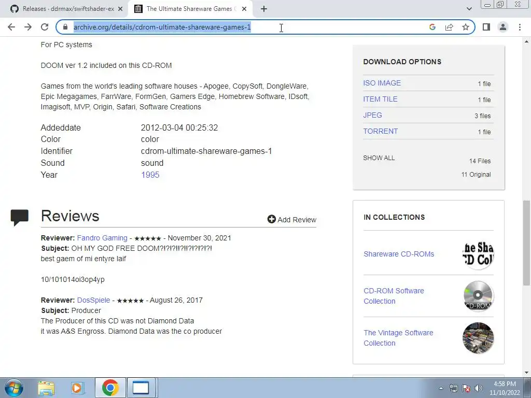Click the Reviews speech bubble icon
This screenshot has height=398, width=531.
(19, 218)
